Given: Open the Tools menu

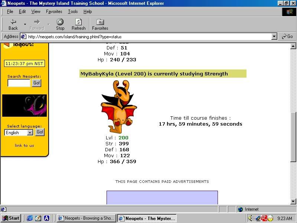Looking at the screenshot, I should (x=73, y=12).
